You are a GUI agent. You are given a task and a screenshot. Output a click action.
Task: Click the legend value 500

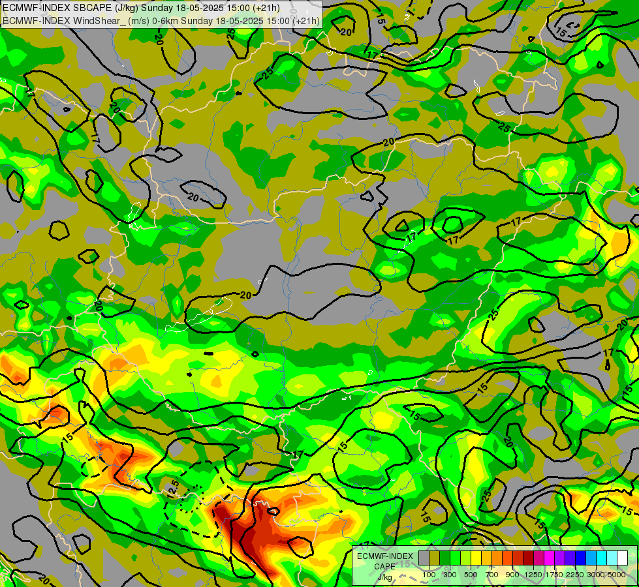point(471,575)
